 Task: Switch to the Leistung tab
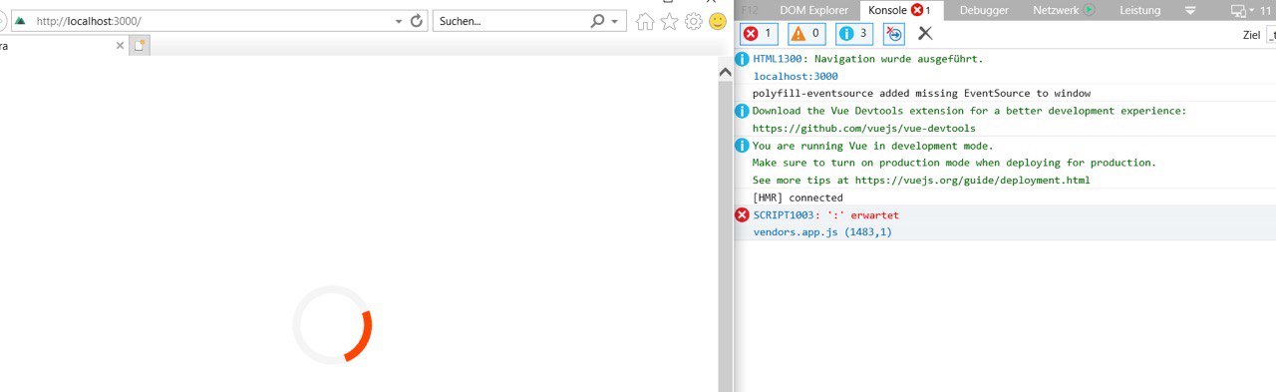(1139, 10)
